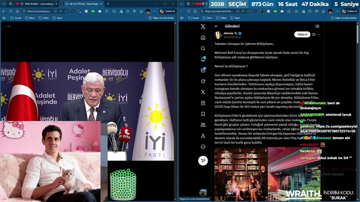Screen dimensions: 360x202
Task: Open workspaces icon in right window tab bar
Action: [188, 4]
